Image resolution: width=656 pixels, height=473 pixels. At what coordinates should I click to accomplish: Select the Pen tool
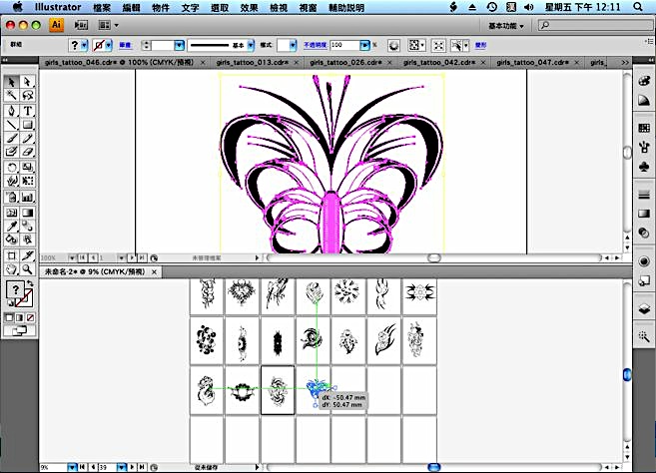pyautogui.click(x=12, y=111)
